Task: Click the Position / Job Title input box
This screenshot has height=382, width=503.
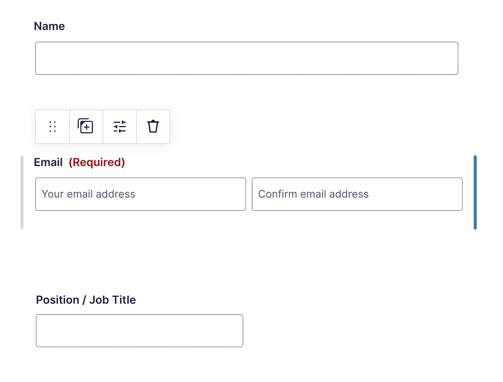Action: [140, 331]
